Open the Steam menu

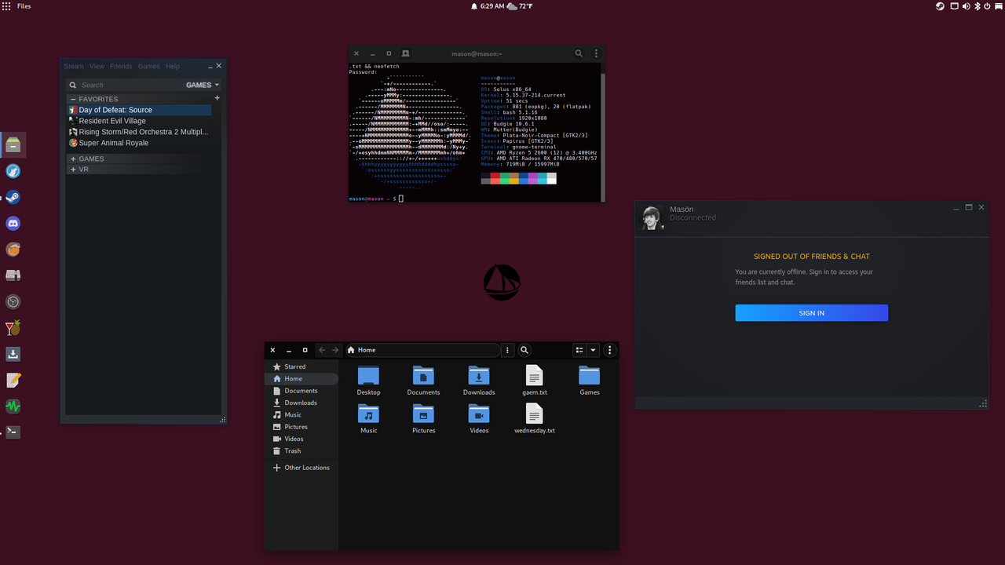pos(74,67)
